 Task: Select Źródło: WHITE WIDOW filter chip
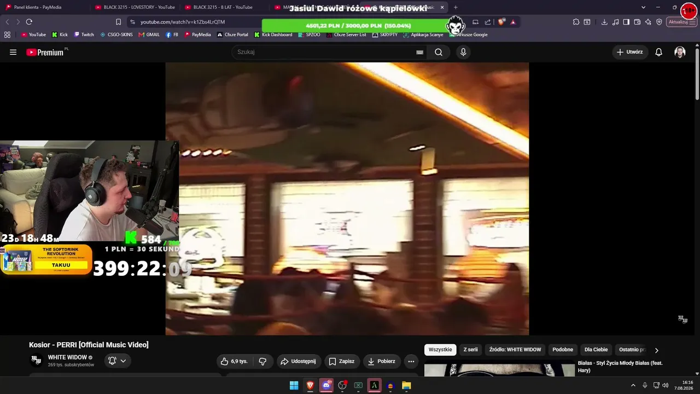click(515, 350)
